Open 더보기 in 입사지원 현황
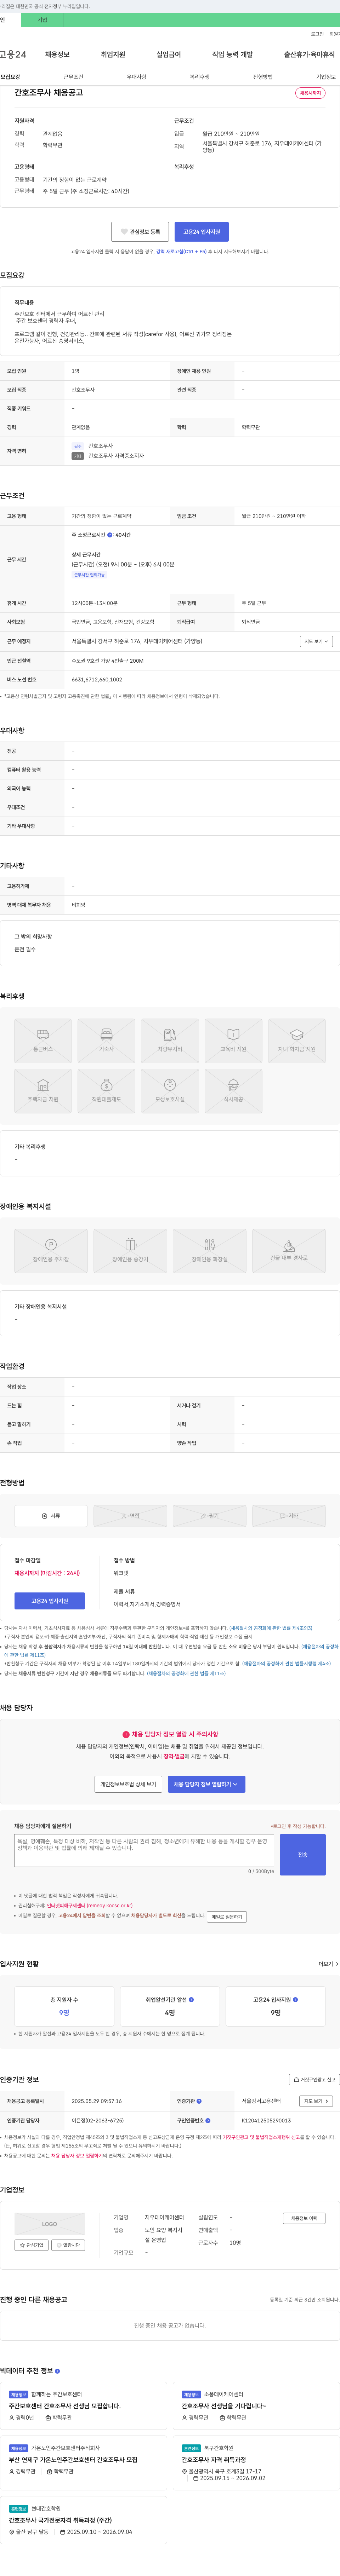Viewport: 340px width, 2576px height. tap(328, 1964)
